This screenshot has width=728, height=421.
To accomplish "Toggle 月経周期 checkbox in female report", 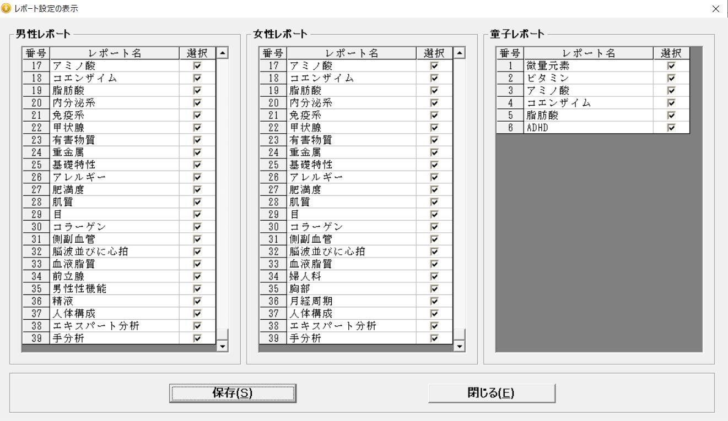I will click(434, 301).
